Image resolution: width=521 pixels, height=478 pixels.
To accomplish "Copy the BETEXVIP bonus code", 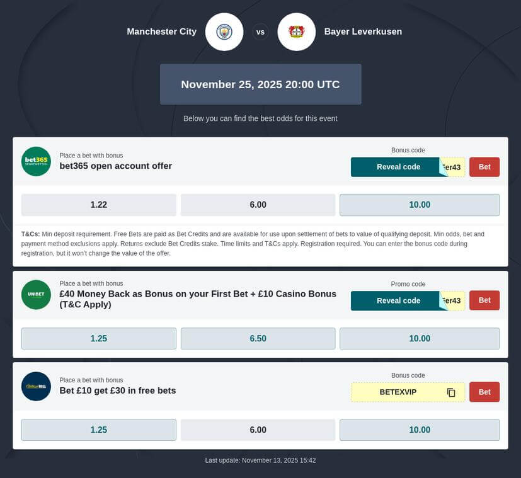I will [x=451, y=392].
